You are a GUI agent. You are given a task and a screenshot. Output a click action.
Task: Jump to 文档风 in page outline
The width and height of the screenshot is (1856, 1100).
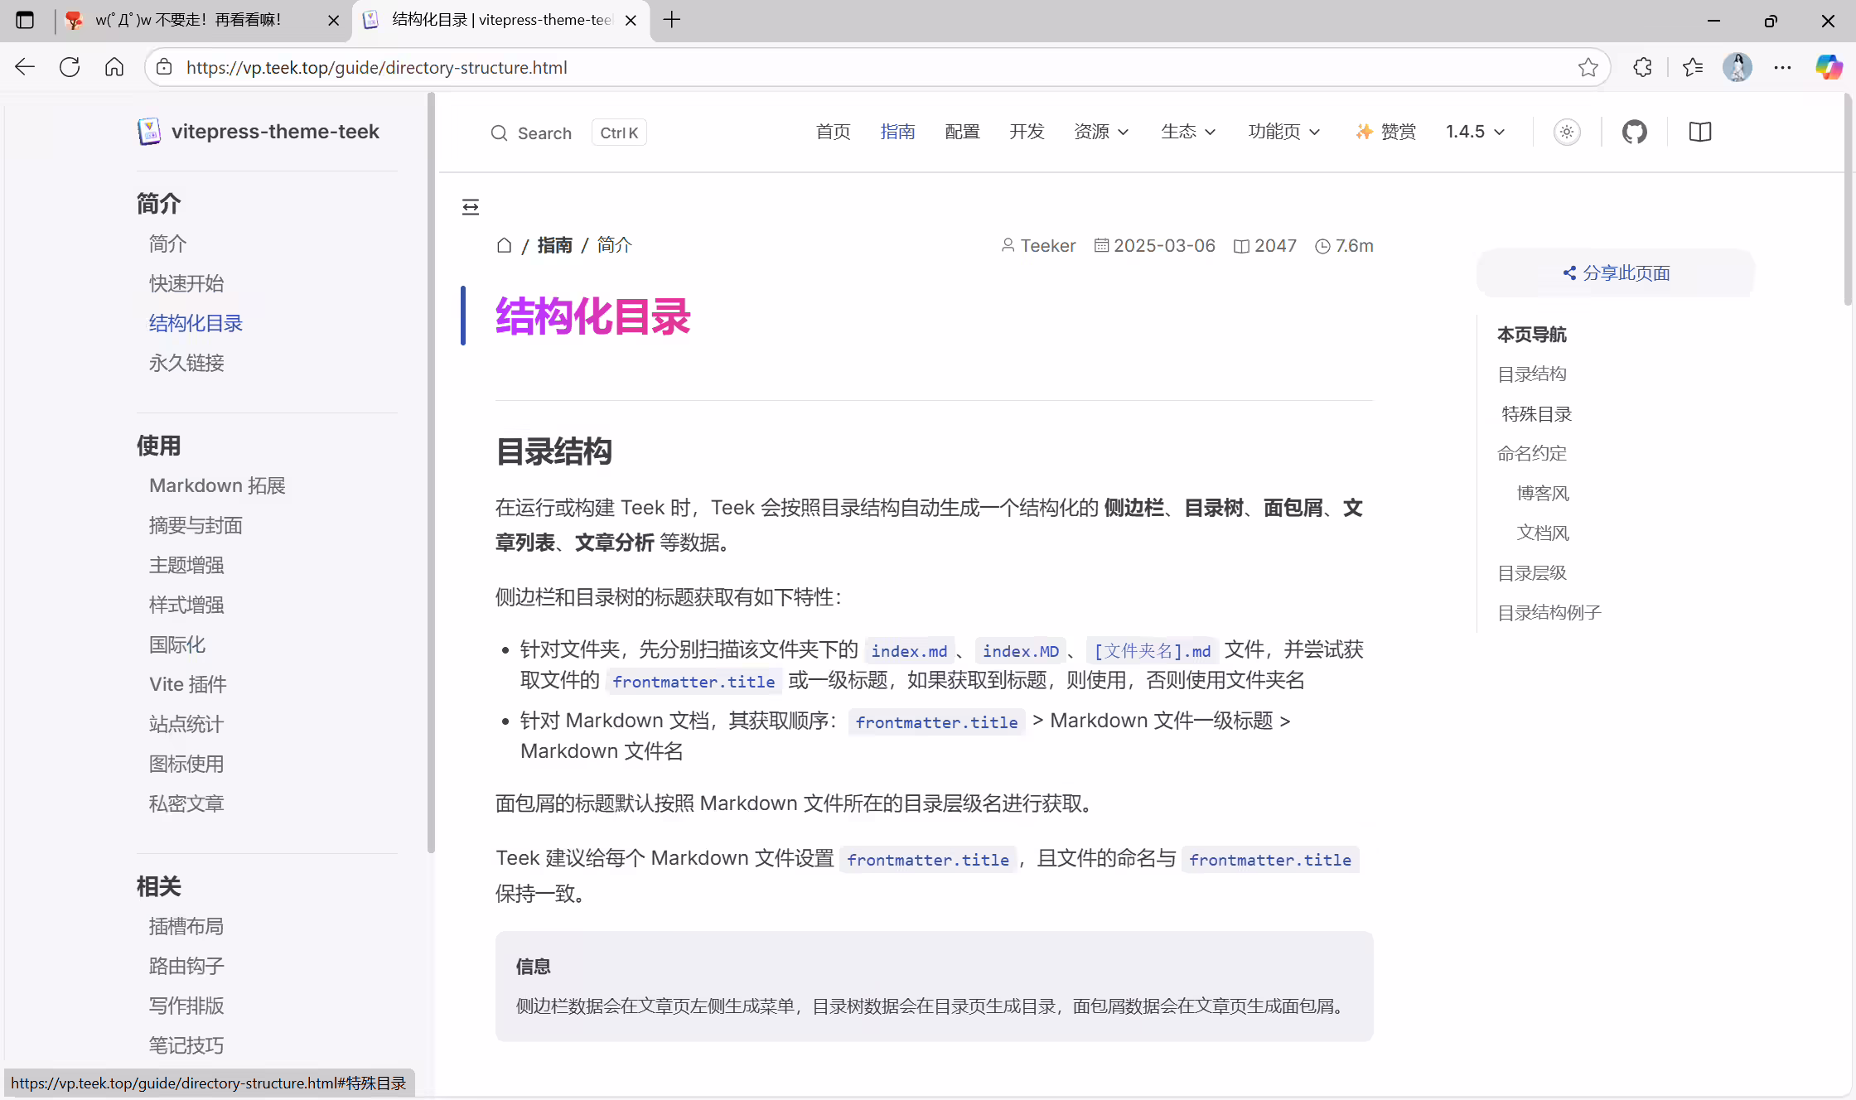pyautogui.click(x=1543, y=533)
